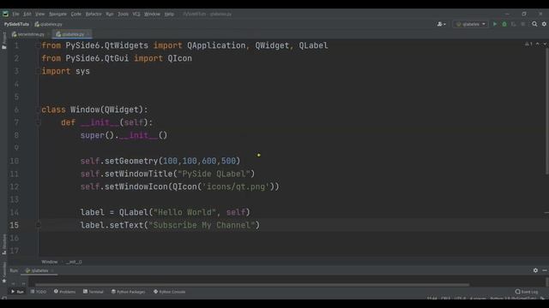This screenshot has height=308, width=549.
Task: Click Window in the bottom code breadcrumb
Action: tap(50, 262)
